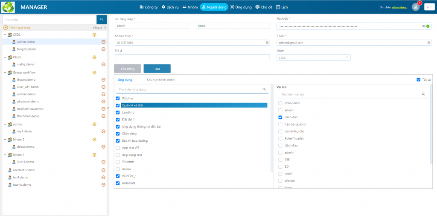Click the plus icon beside CSDL group
This screenshot has width=437, height=216.
[x=94, y=35]
